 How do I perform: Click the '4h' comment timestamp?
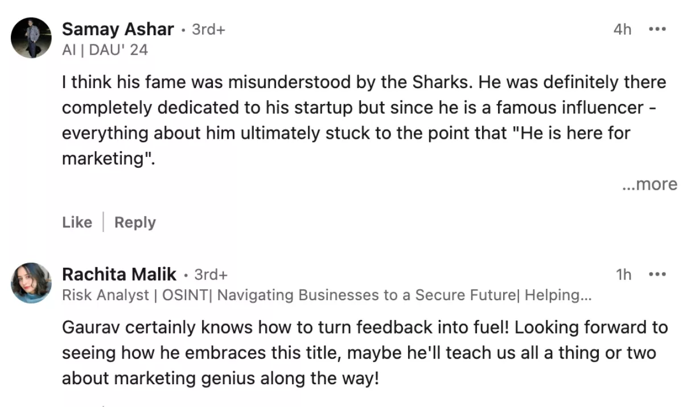622,30
